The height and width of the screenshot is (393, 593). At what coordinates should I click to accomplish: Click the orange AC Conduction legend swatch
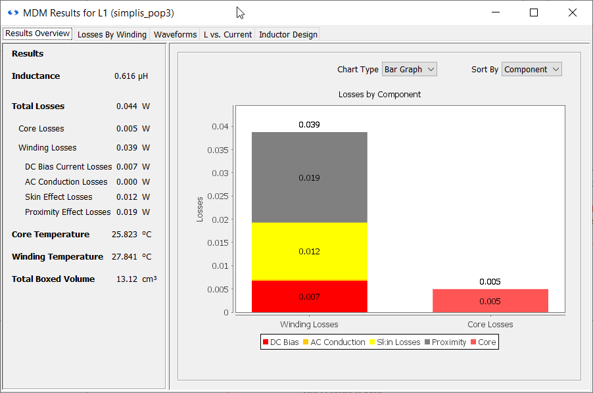tap(306, 342)
